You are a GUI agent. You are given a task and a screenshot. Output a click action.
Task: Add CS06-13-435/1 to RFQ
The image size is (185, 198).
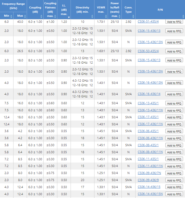pyautogui.click(x=174, y=103)
